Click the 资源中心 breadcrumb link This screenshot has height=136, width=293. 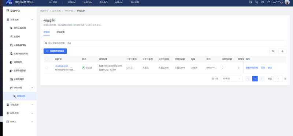pyautogui.click(x=44, y=11)
